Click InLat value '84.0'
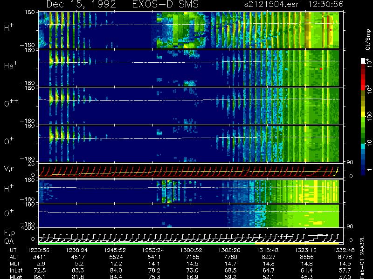This screenshot has height=279, width=373. [116, 271]
